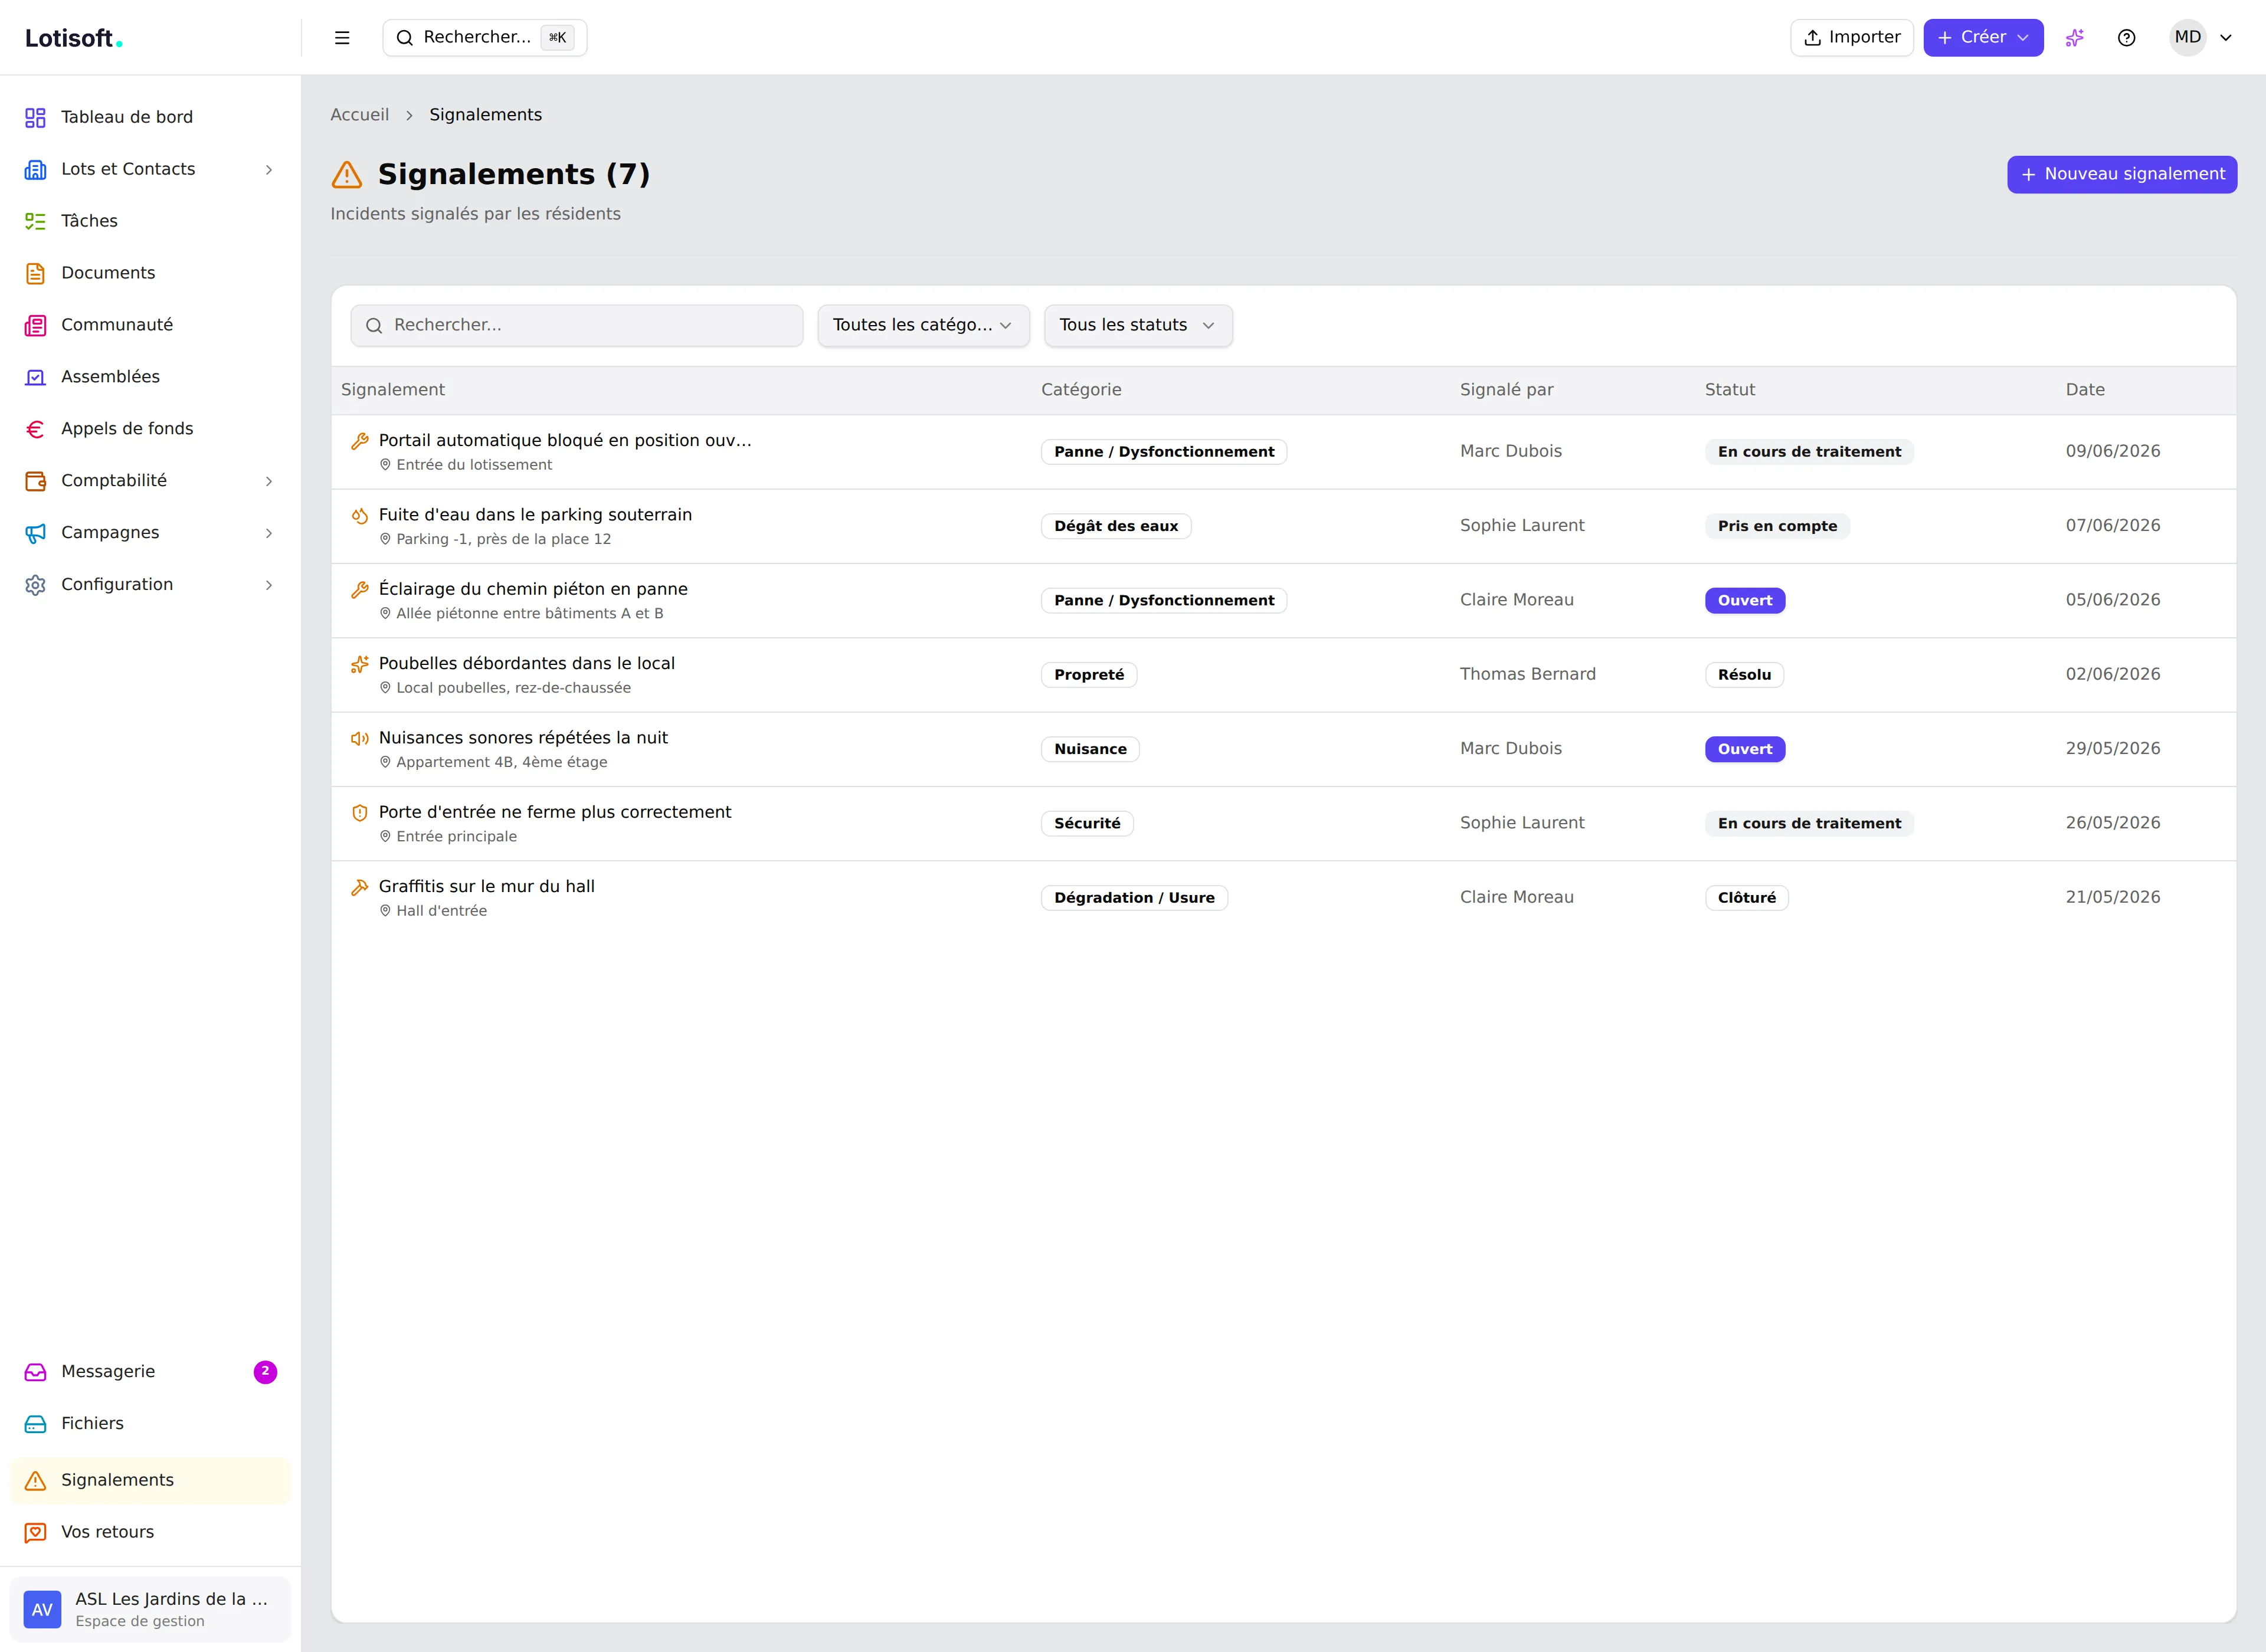Click the Lots et Contacts building icon
Image resolution: width=2266 pixels, height=1652 pixels.
pyautogui.click(x=35, y=170)
